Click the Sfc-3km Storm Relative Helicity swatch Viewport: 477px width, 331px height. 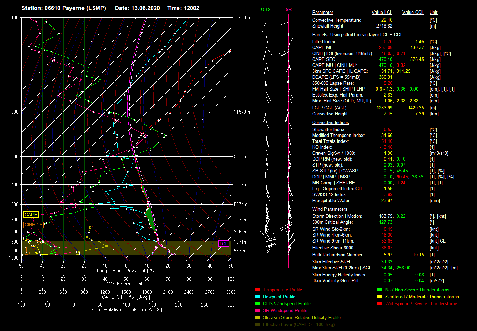(257, 318)
